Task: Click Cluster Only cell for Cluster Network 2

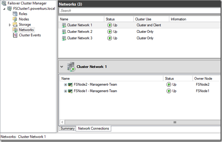Action: click(x=145, y=32)
